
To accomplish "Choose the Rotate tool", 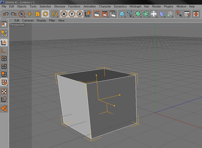I will pos(45,14).
